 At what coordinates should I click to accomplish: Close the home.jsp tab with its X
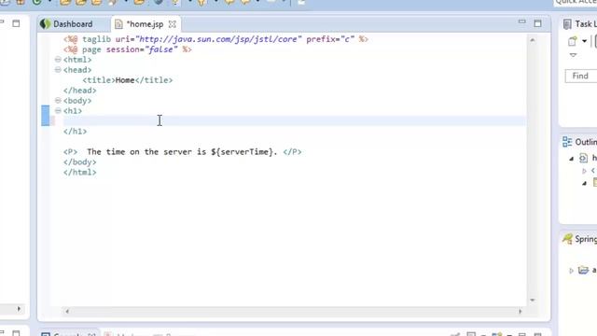[x=173, y=24]
